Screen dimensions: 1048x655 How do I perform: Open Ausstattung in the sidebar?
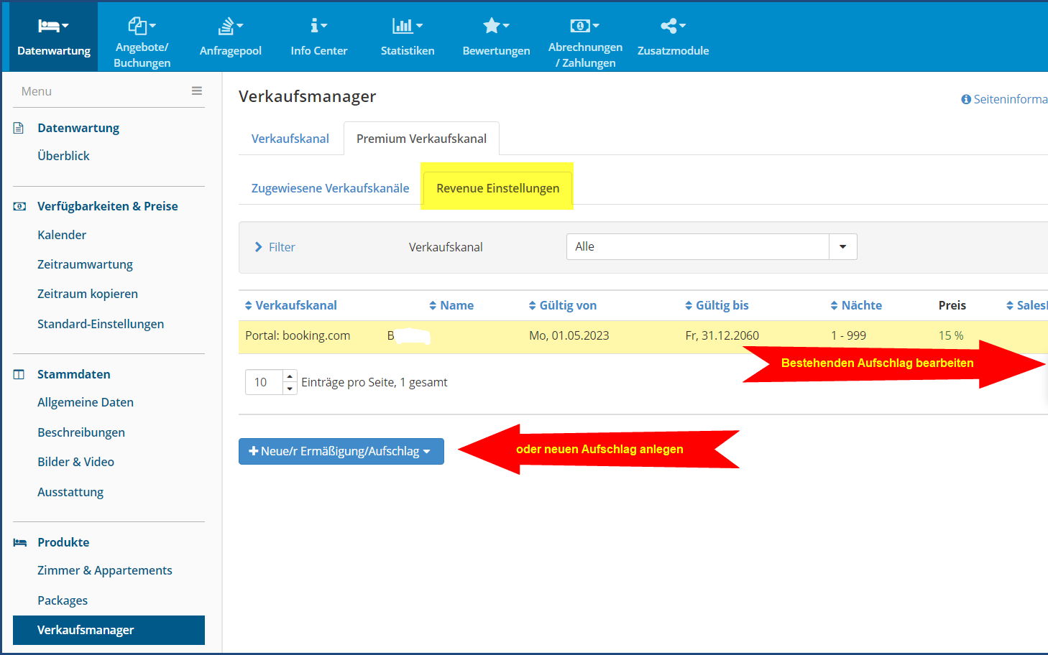[70, 492]
